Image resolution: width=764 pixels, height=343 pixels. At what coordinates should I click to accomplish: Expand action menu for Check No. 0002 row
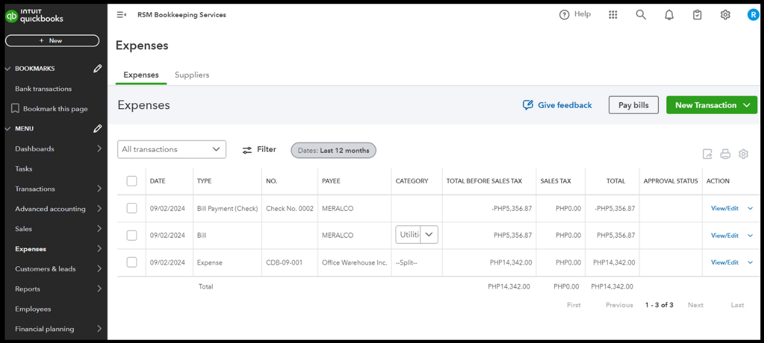tap(750, 209)
